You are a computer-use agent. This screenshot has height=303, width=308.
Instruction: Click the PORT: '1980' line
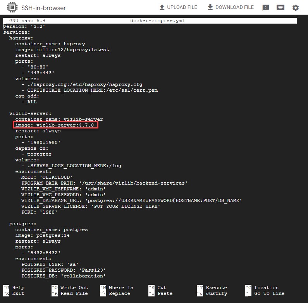[x=39, y=212]
